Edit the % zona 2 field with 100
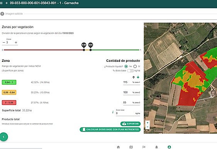This screenshot has height=149, width=217. pos(132,93)
